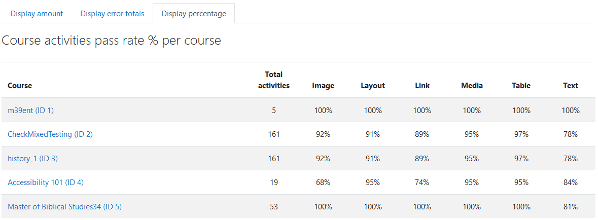Click the Table column header
This screenshot has width=598, height=220.
(521, 86)
